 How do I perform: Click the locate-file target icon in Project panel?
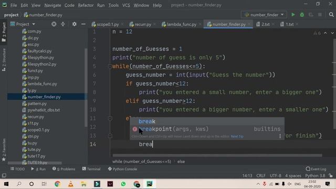[54, 24]
